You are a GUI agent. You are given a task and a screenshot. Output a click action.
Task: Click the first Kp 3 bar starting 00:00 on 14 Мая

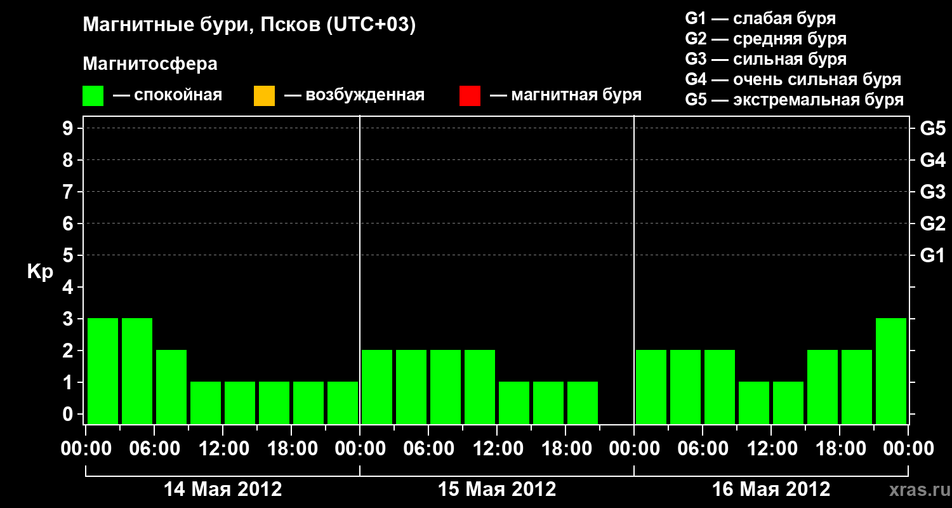point(103,371)
